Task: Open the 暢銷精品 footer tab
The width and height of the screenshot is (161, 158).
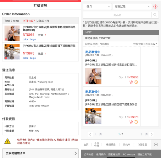Action: click(x=111, y=144)
